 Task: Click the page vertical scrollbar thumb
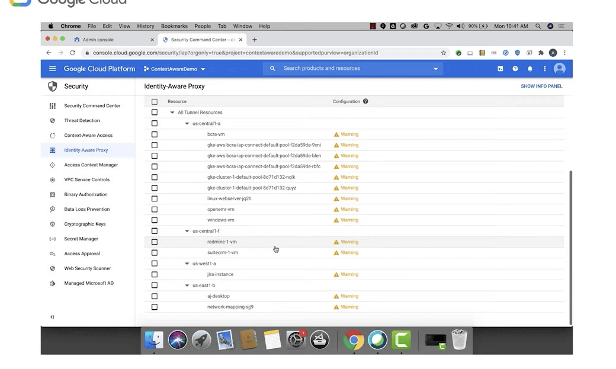(570, 248)
